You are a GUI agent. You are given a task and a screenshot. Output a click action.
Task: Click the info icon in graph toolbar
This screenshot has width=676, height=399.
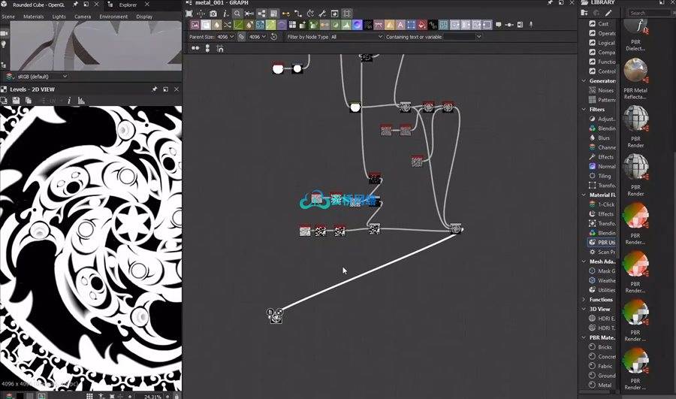(x=225, y=14)
